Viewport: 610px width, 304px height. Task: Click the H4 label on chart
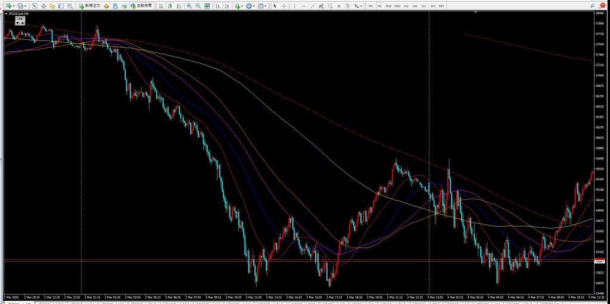pyautogui.click(x=20, y=18)
